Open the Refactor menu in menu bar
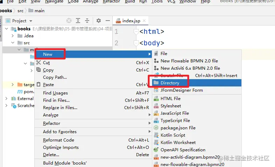275x167 pixels. tap(111, 1)
